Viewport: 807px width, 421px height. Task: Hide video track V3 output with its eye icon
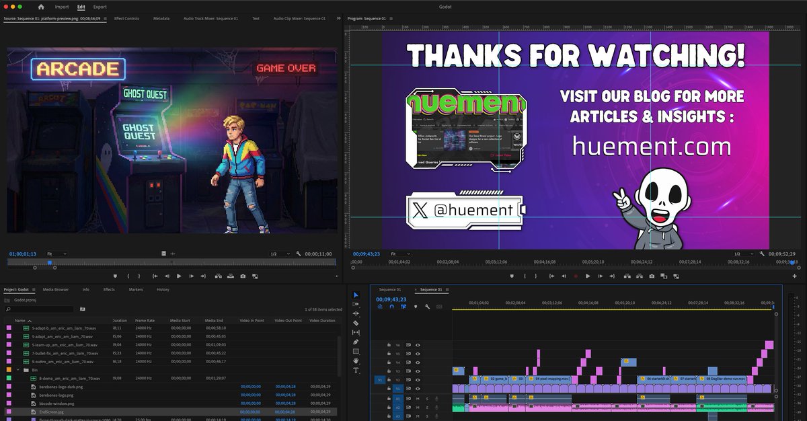[x=418, y=371]
